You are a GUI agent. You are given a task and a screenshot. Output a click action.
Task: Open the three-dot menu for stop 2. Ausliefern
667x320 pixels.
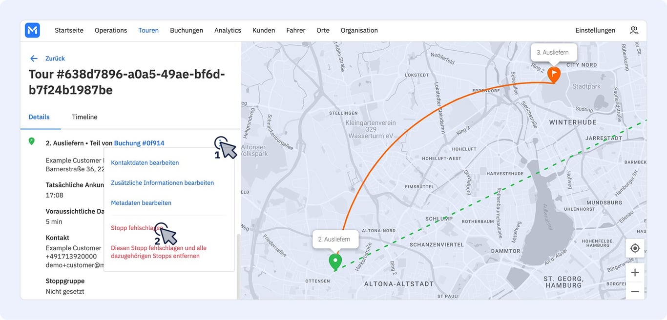[x=221, y=142]
